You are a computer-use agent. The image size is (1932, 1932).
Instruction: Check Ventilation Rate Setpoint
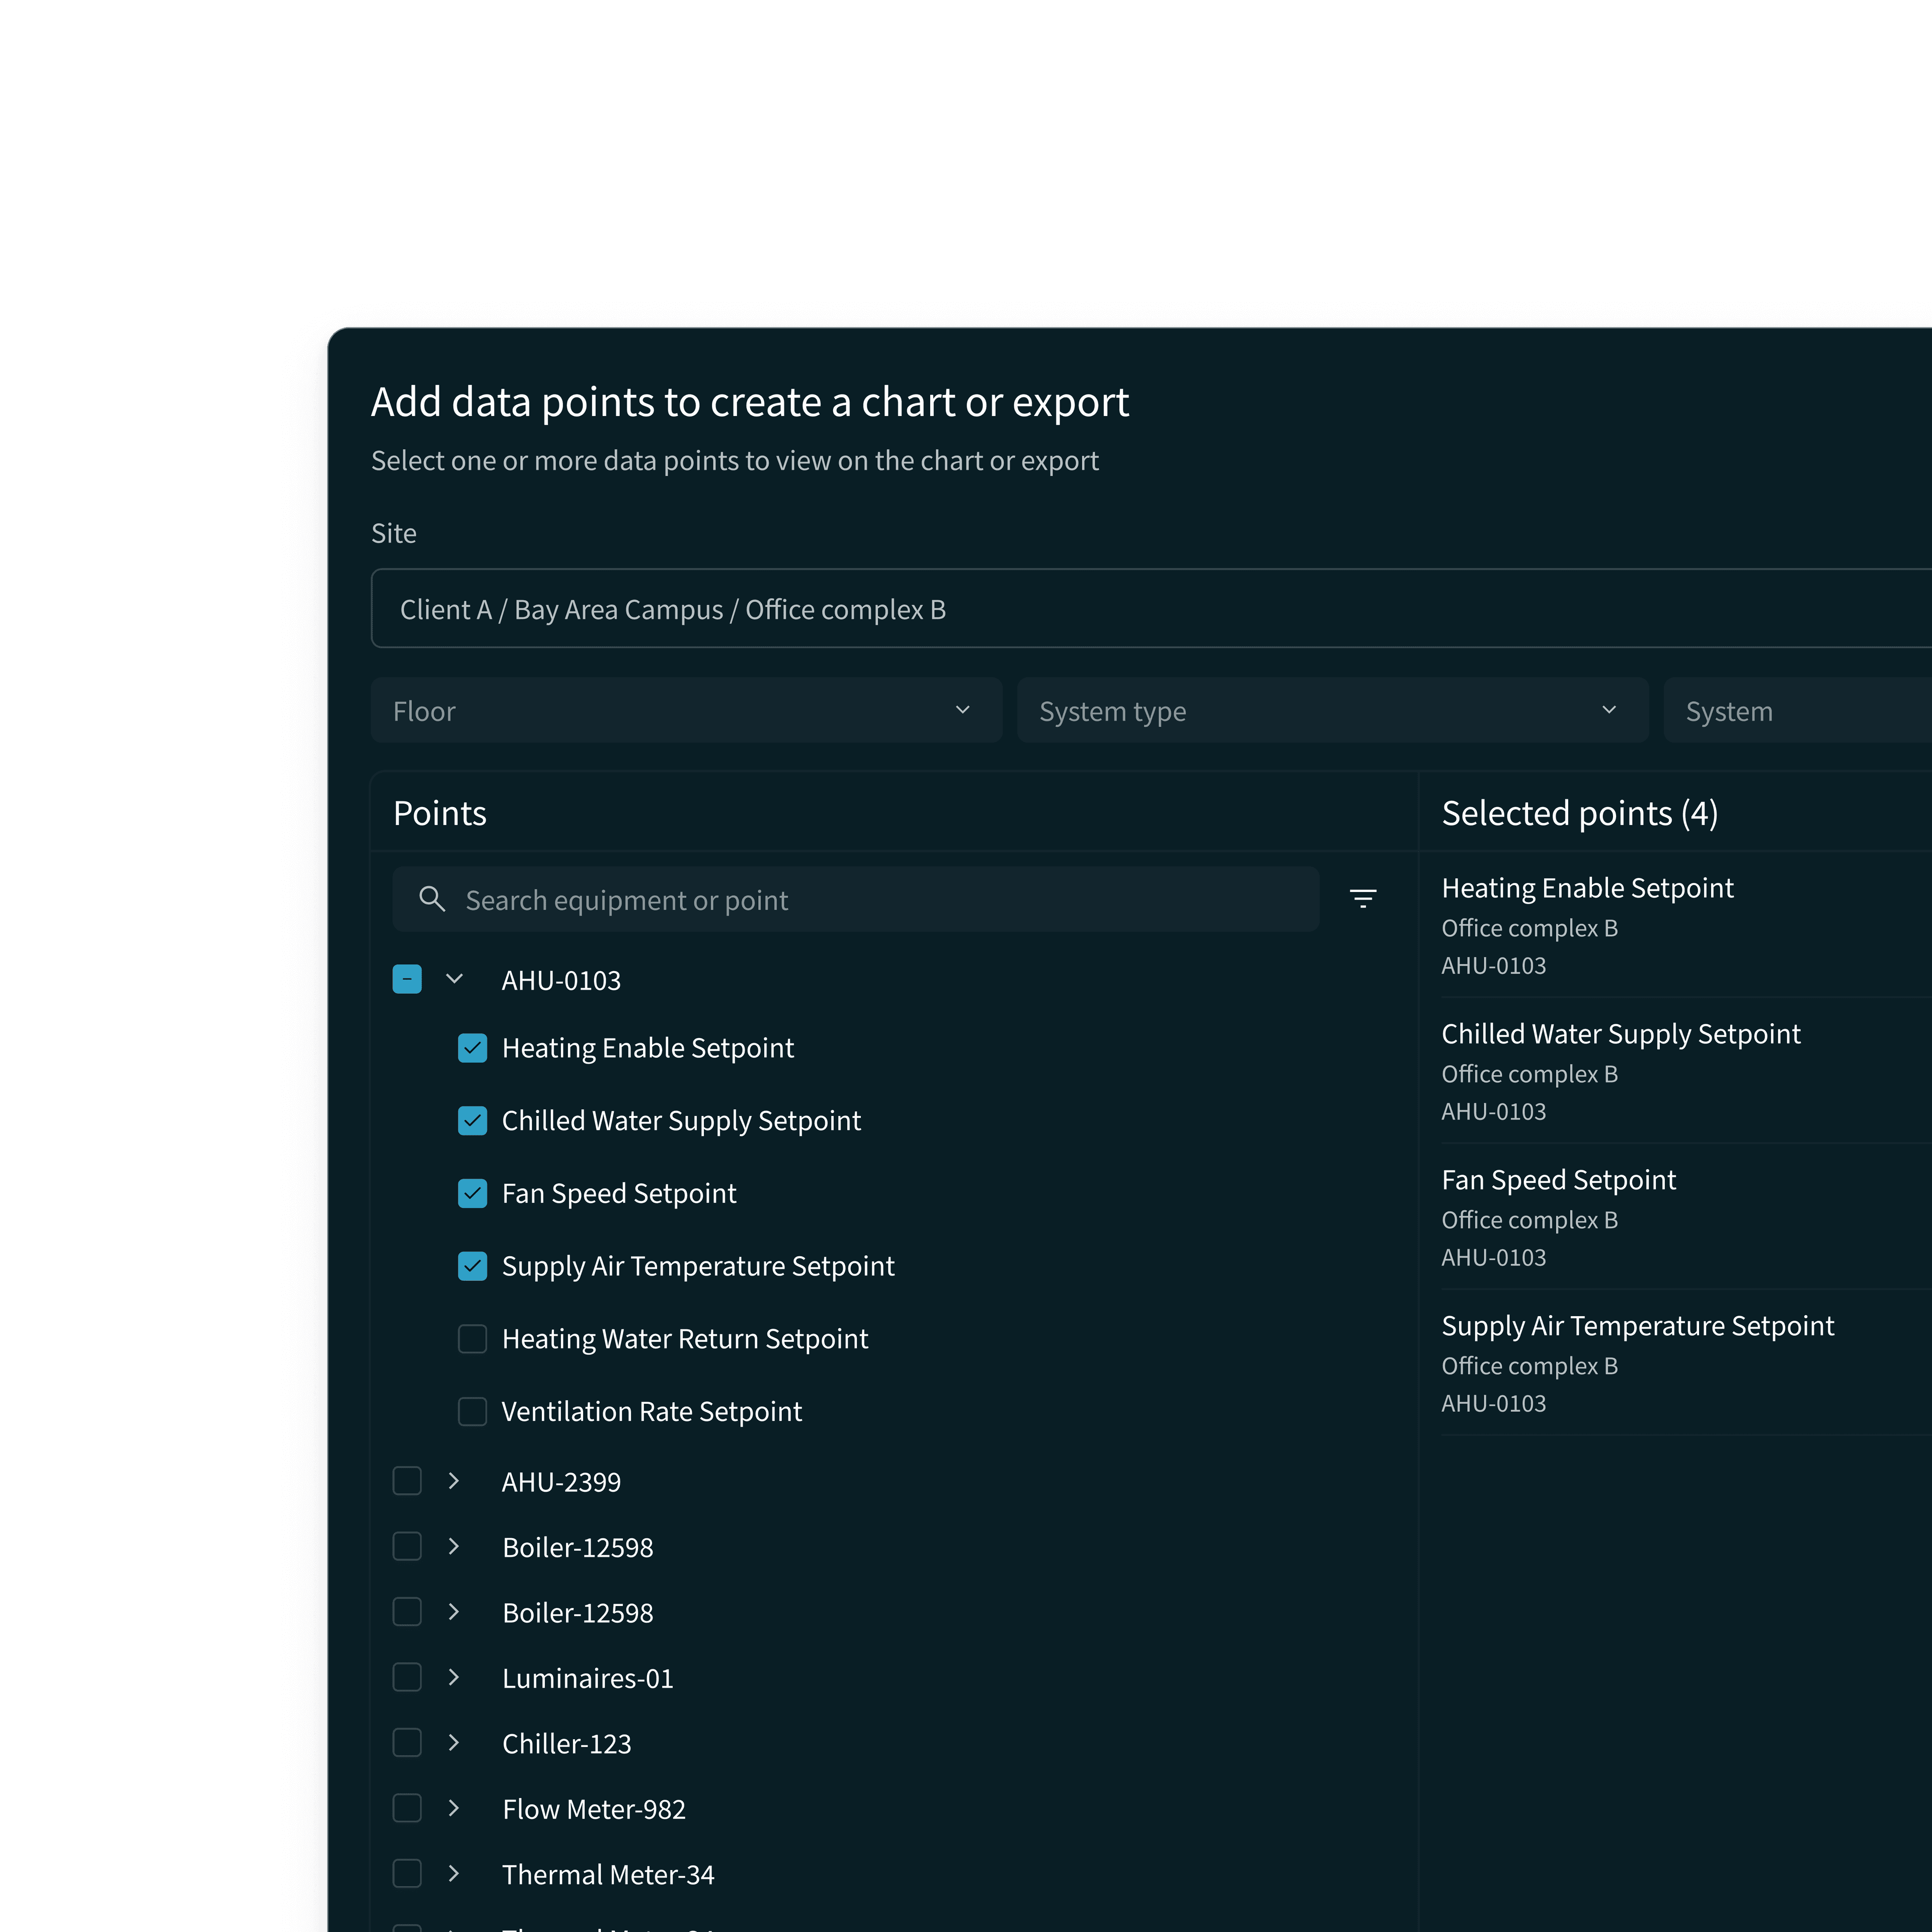[x=472, y=1412]
